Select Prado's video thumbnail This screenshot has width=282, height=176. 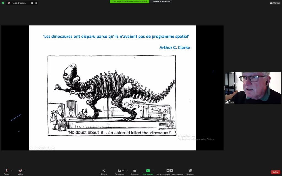[253, 88]
